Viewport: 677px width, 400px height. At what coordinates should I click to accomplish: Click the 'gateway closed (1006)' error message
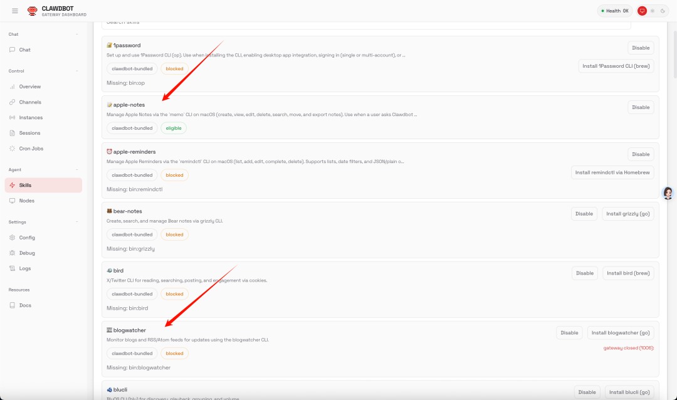[629, 348]
